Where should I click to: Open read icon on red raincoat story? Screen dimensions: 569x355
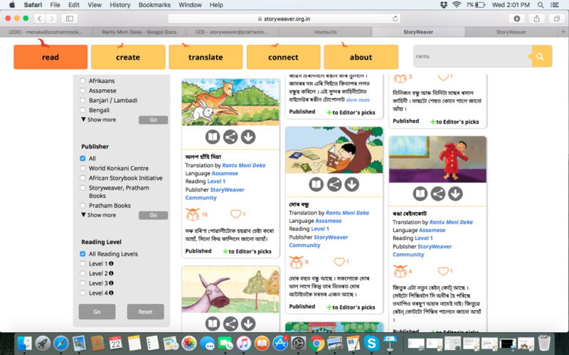coord(420,194)
